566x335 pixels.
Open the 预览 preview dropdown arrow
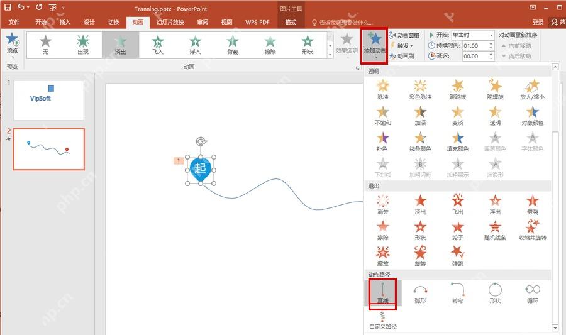pyautogui.click(x=13, y=57)
